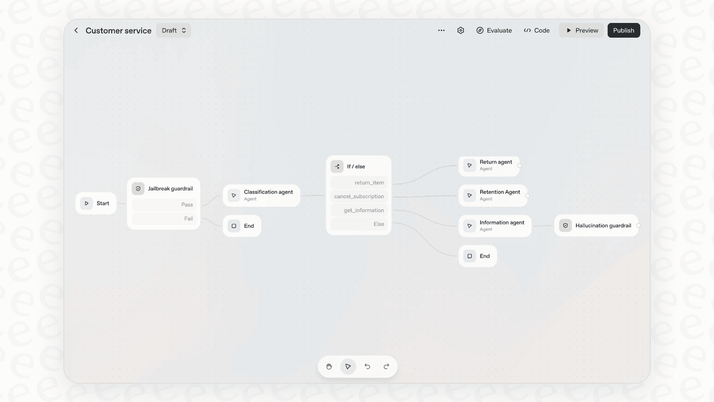
Task: Click the back arrow next to Customer service
Action: tap(76, 30)
